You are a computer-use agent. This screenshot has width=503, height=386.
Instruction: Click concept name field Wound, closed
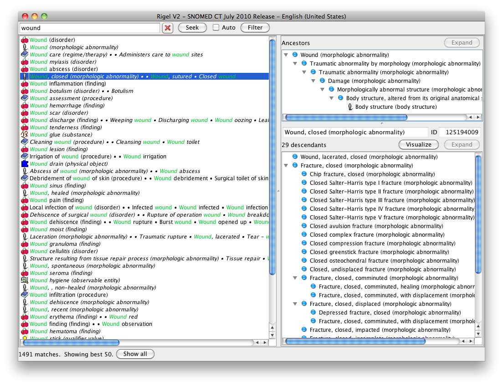click(355, 132)
